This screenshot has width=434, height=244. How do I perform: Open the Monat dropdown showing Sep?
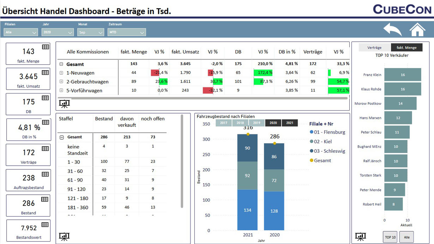91,32
